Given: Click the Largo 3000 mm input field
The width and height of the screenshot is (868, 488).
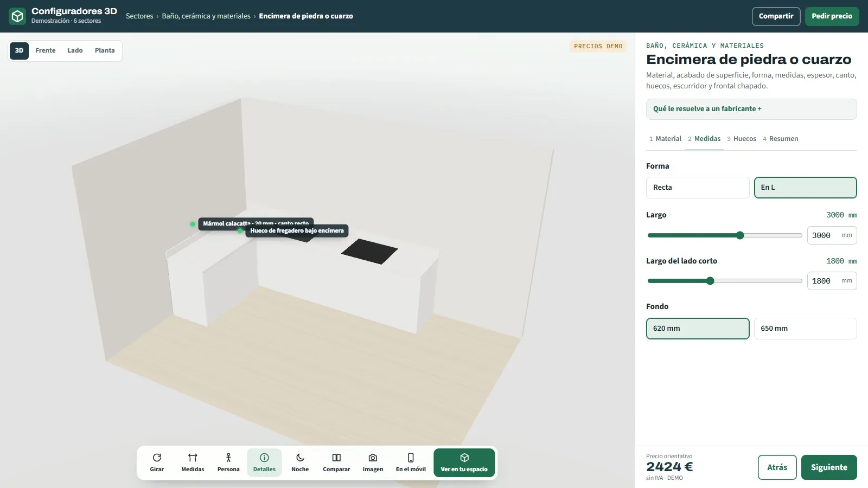Looking at the screenshot, I should [x=832, y=235].
